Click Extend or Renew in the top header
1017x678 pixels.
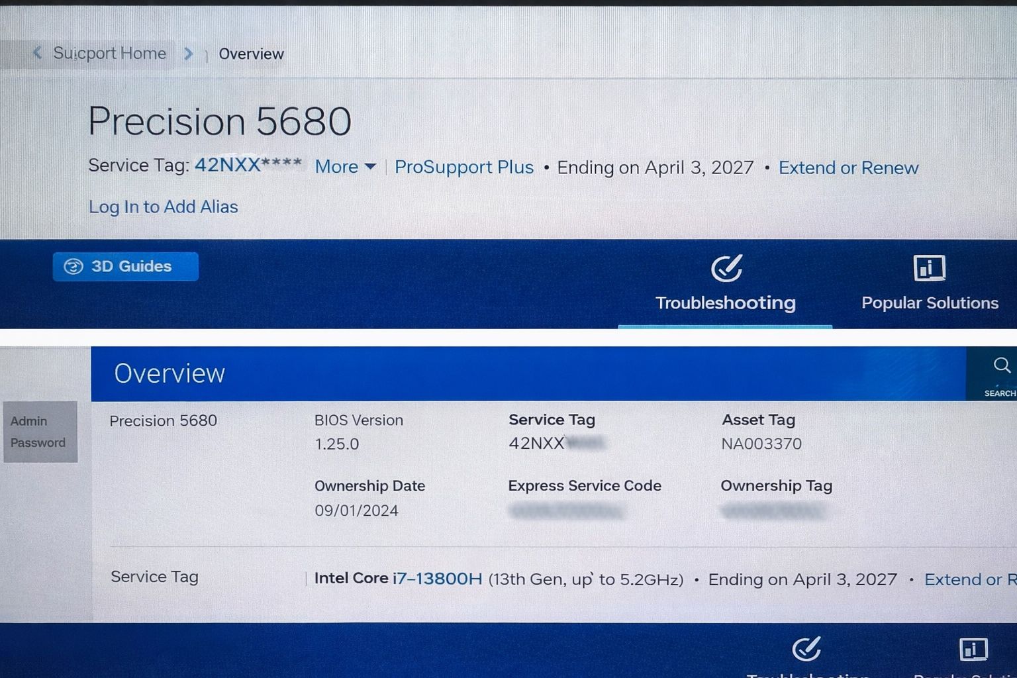pos(848,168)
